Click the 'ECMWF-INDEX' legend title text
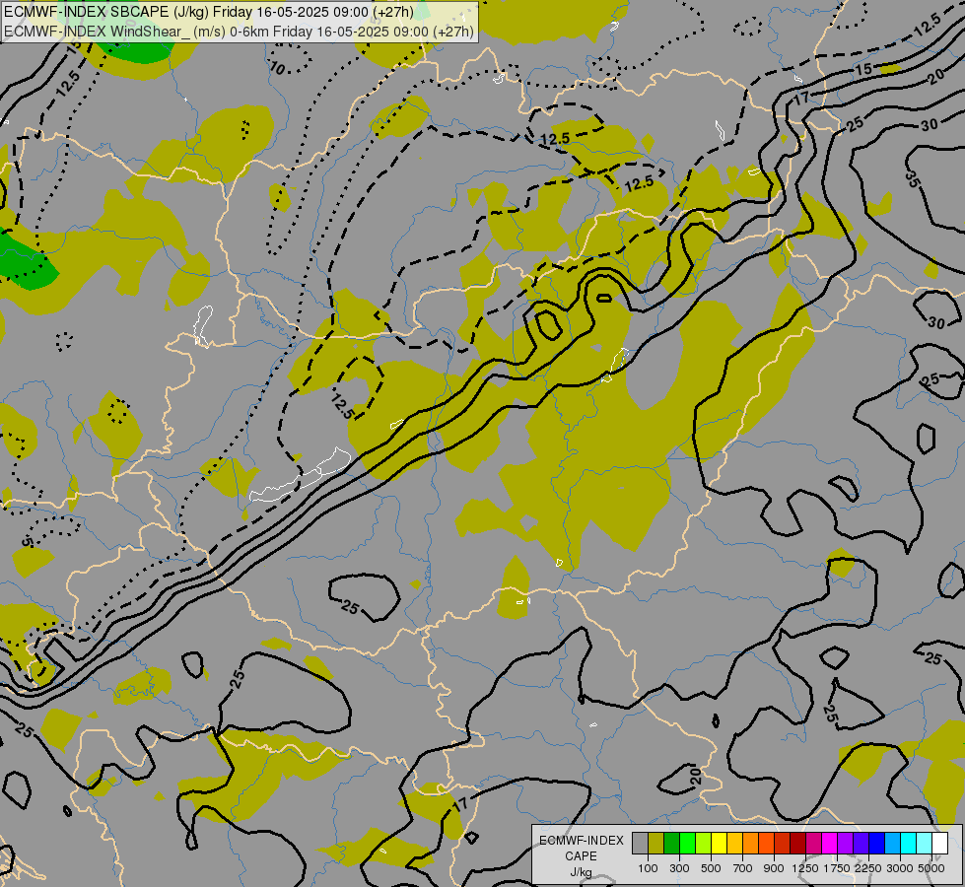The image size is (965, 887). coord(582,841)
